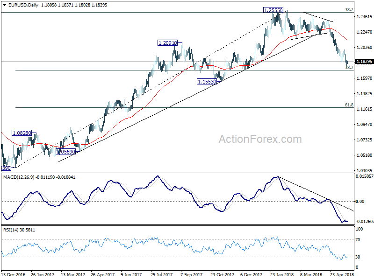Click the 13 Dec 2016 date marker
This screenshot has height=280, width=374.
pyautogui.click(x=13, y=274)
